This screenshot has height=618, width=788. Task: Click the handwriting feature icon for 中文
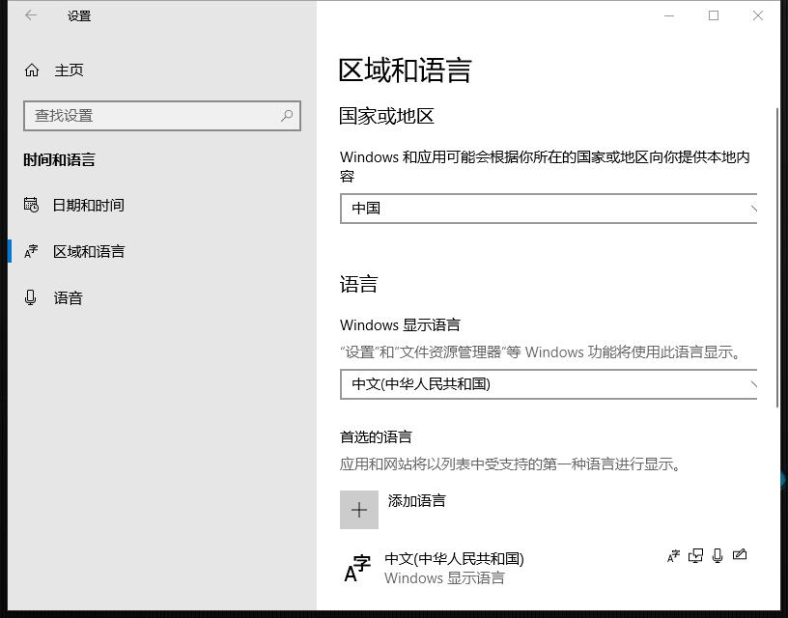[x=740, y=555]
